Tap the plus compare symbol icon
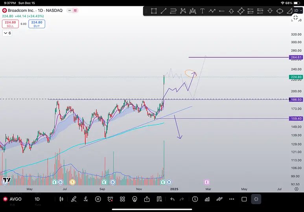The height and width of the screenshot is (212, 304). 98,199
